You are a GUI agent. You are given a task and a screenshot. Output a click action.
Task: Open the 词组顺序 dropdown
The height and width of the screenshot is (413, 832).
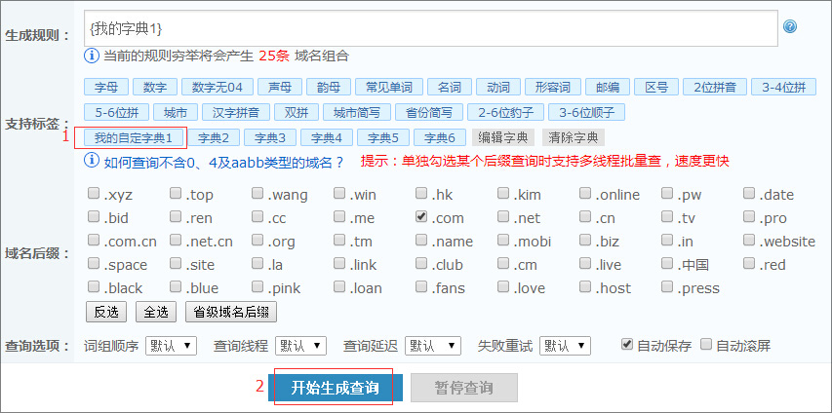tap(171, 346)
